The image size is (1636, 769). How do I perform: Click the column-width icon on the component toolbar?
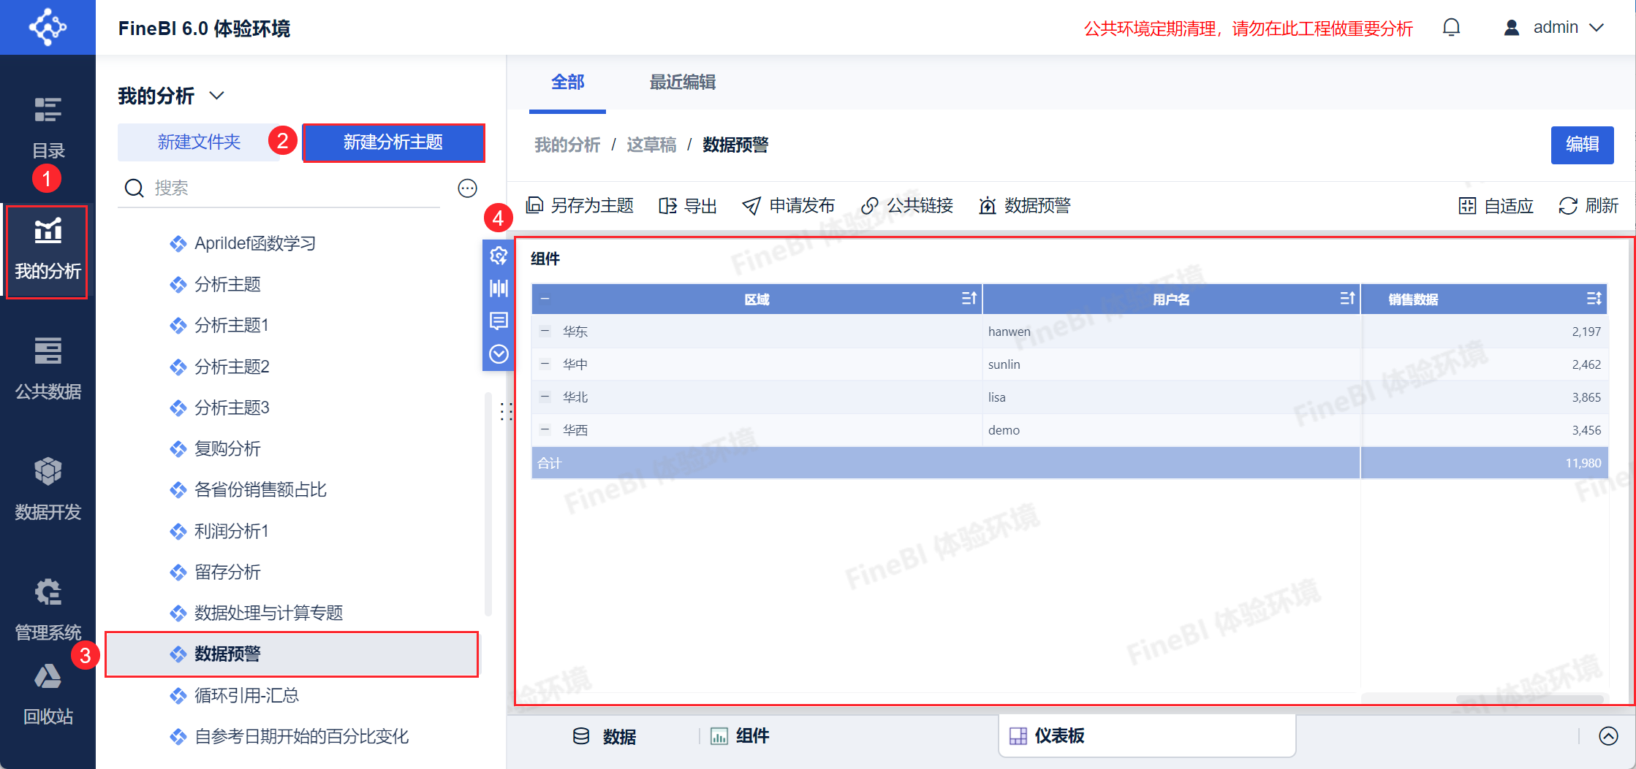tap(499, 288)
